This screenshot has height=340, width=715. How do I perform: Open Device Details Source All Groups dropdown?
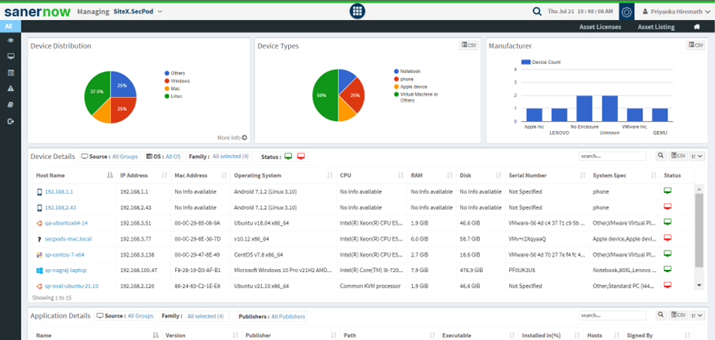[110, 157]
